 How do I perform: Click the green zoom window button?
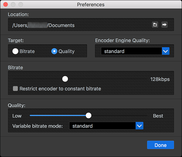pyautogui.click(x=21, y=5)
